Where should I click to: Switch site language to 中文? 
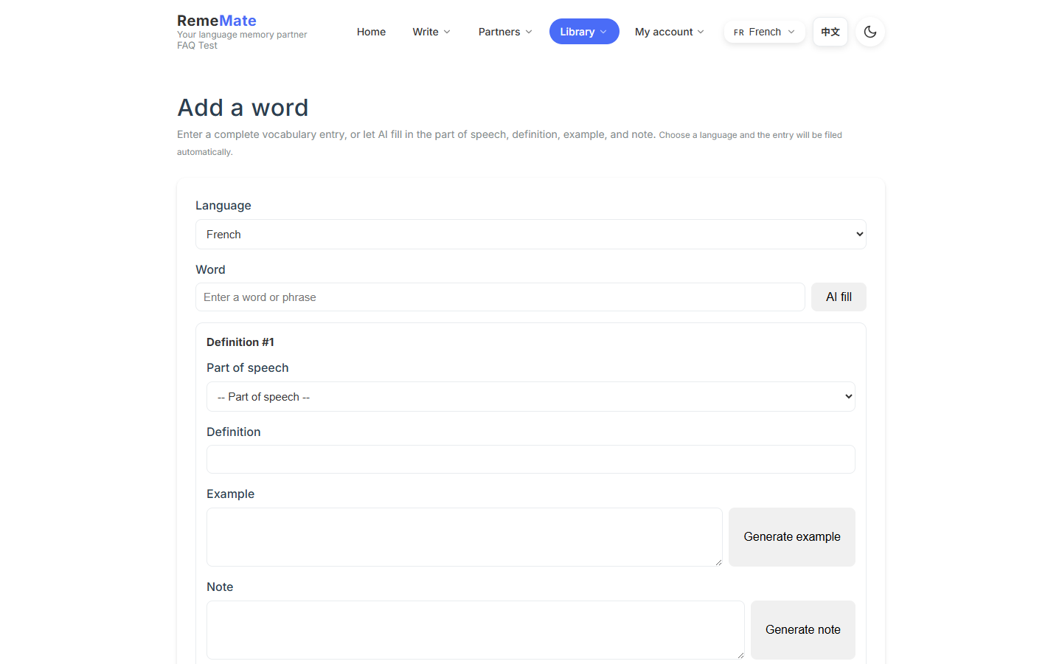point(830,32)
